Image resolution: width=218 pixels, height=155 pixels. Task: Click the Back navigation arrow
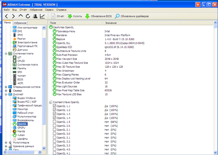(x=6, y=16)
